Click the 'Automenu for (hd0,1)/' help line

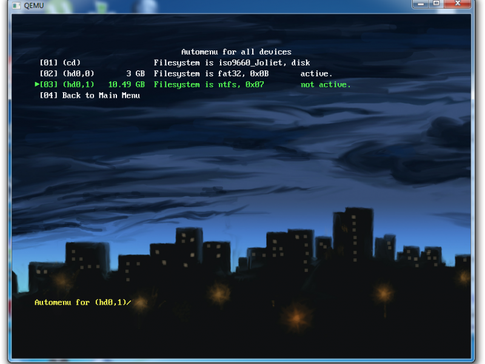click(83, 302)
